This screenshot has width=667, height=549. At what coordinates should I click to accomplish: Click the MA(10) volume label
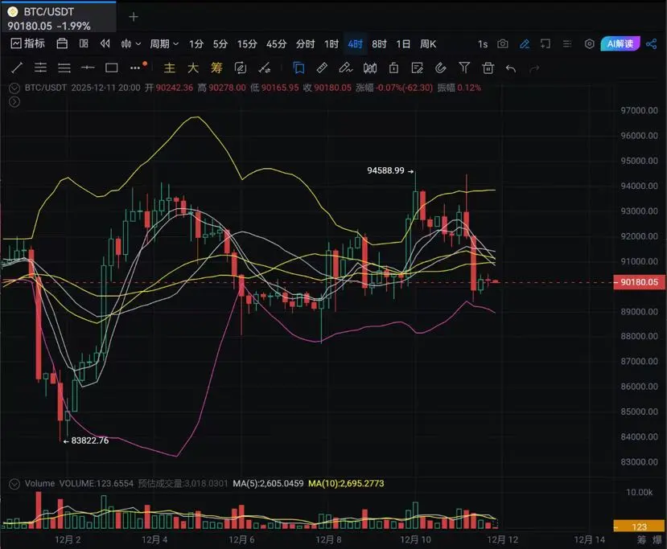346,484
